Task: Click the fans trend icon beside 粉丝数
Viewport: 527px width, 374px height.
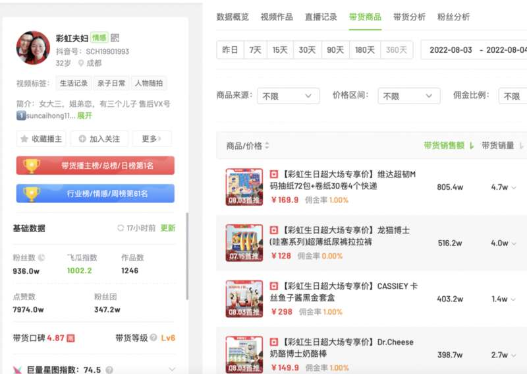Action: click(42, 257)
